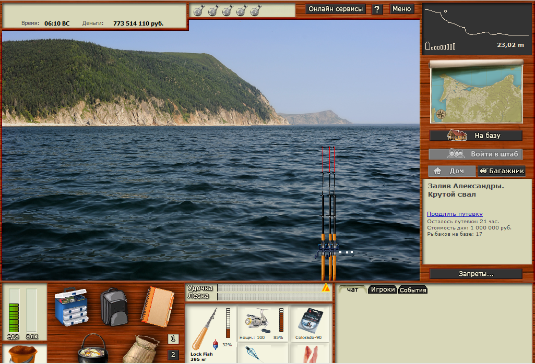Switch to rod set 1
Screen dimensions: 535x364
[173, 339]
